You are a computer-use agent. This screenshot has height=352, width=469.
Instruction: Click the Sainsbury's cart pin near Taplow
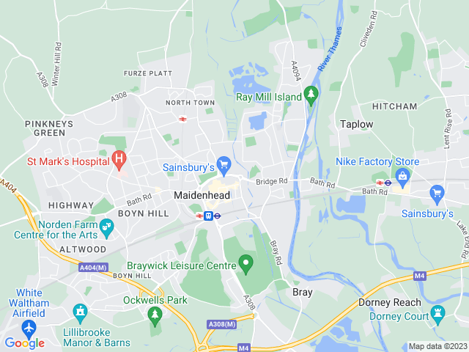[437, 194]
